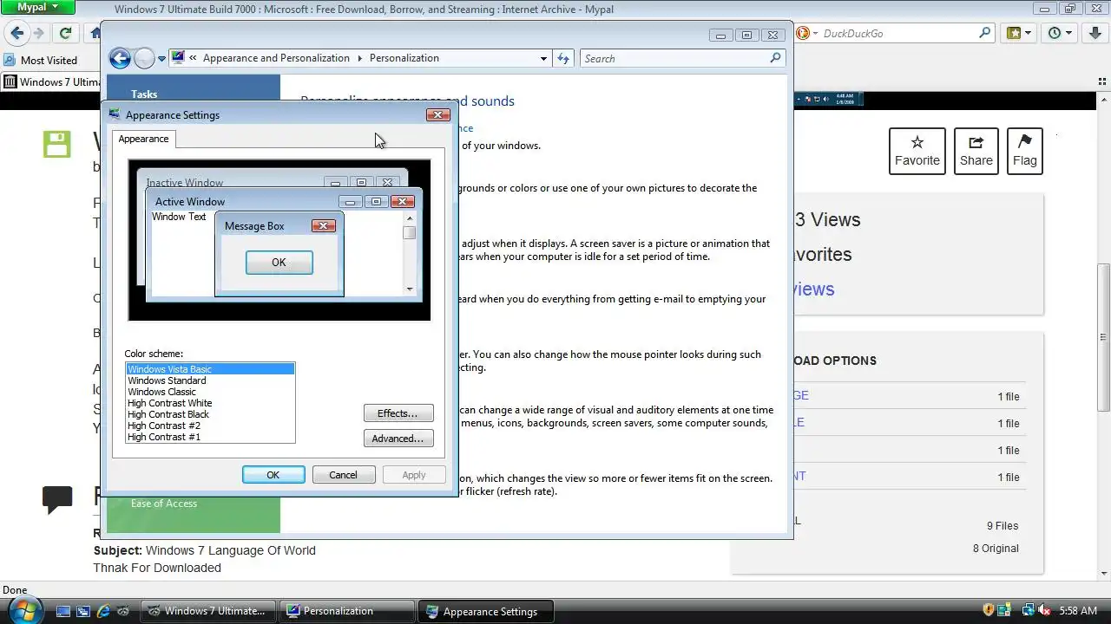Open the Mypal history clock dropdown
The image size is (1111, 624).
coord(1060,33)
